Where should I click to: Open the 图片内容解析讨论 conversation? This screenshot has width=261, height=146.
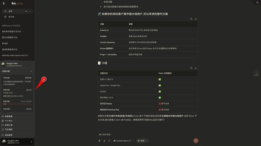click(10, 38)
